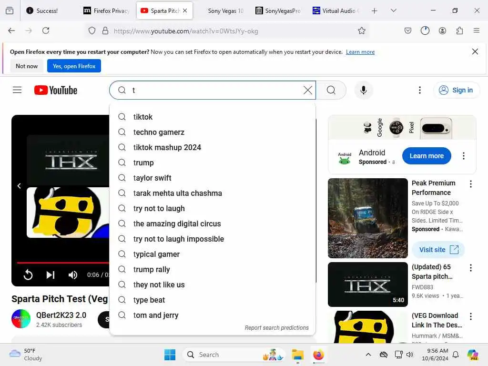Click Report search predictions link
Viewport: 488px width, 366px height.
pyautogui.click(x=276, y=328)
